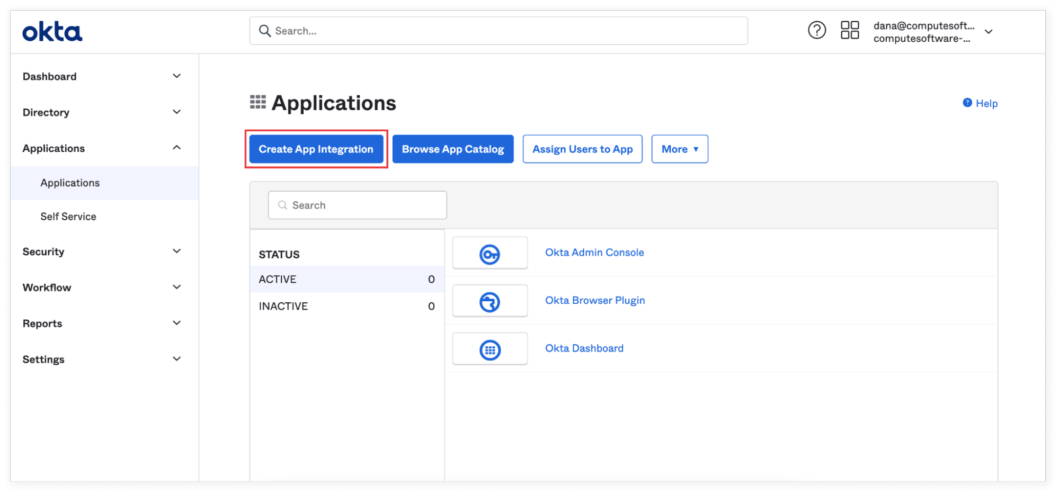Click the blue Help icon link

coord(980,103)
